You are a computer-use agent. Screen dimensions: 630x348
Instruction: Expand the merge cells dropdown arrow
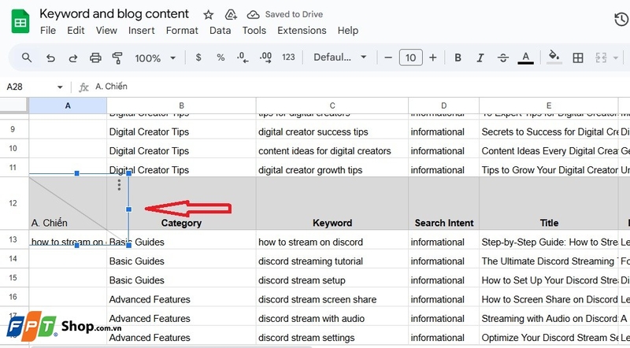point(616,58)
